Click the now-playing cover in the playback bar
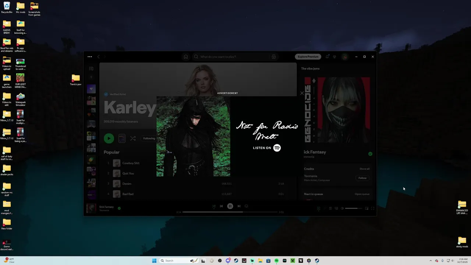This screenshot has width=471, height=265. [x=91, y=208]
